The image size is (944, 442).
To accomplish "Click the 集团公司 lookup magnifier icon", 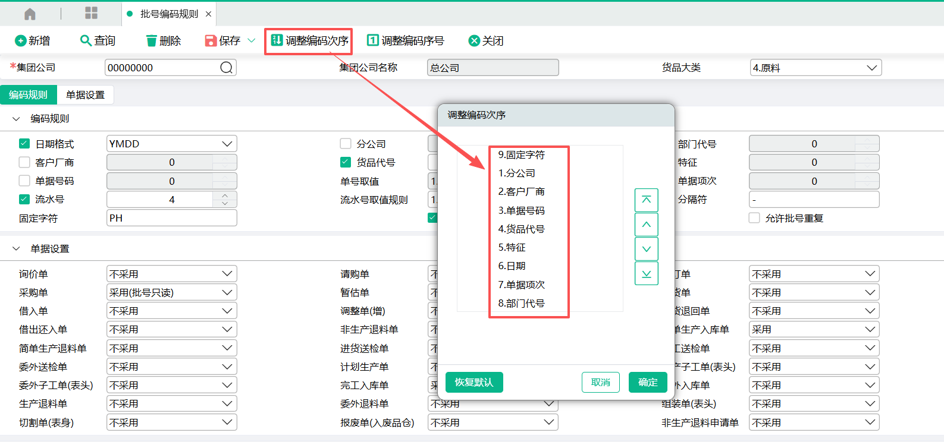I will 226,68.
